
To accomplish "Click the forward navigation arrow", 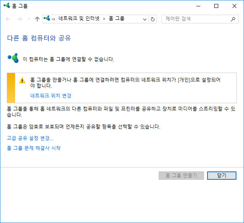I will 19,19.
